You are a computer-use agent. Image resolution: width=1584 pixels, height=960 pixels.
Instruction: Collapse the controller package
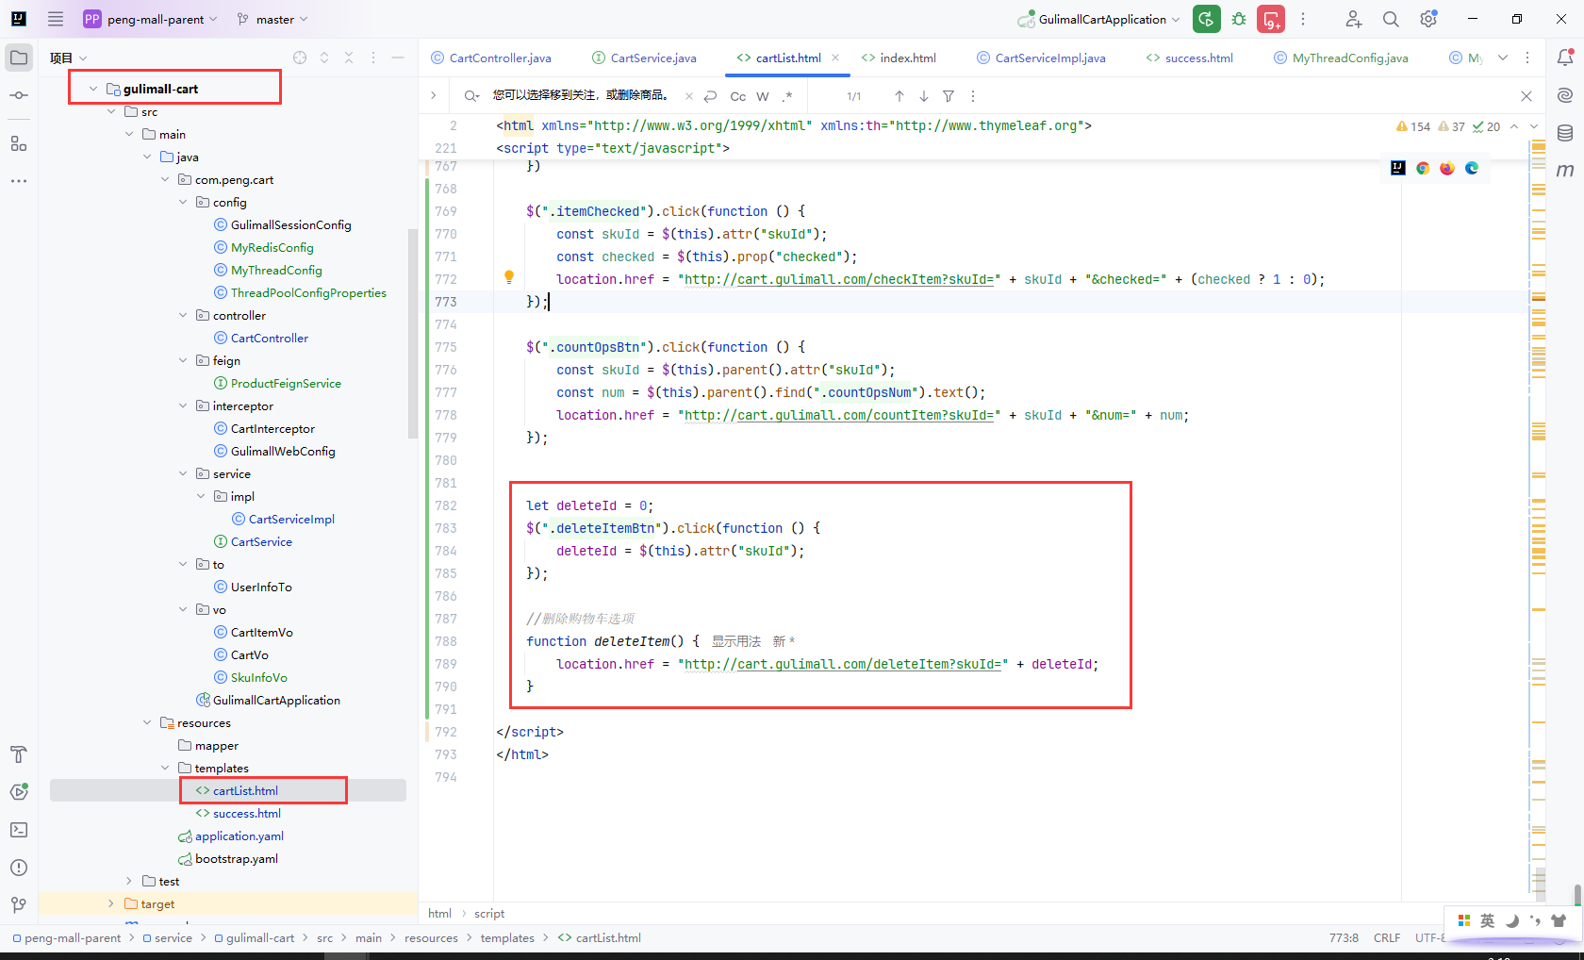click(x=183, y=315)
